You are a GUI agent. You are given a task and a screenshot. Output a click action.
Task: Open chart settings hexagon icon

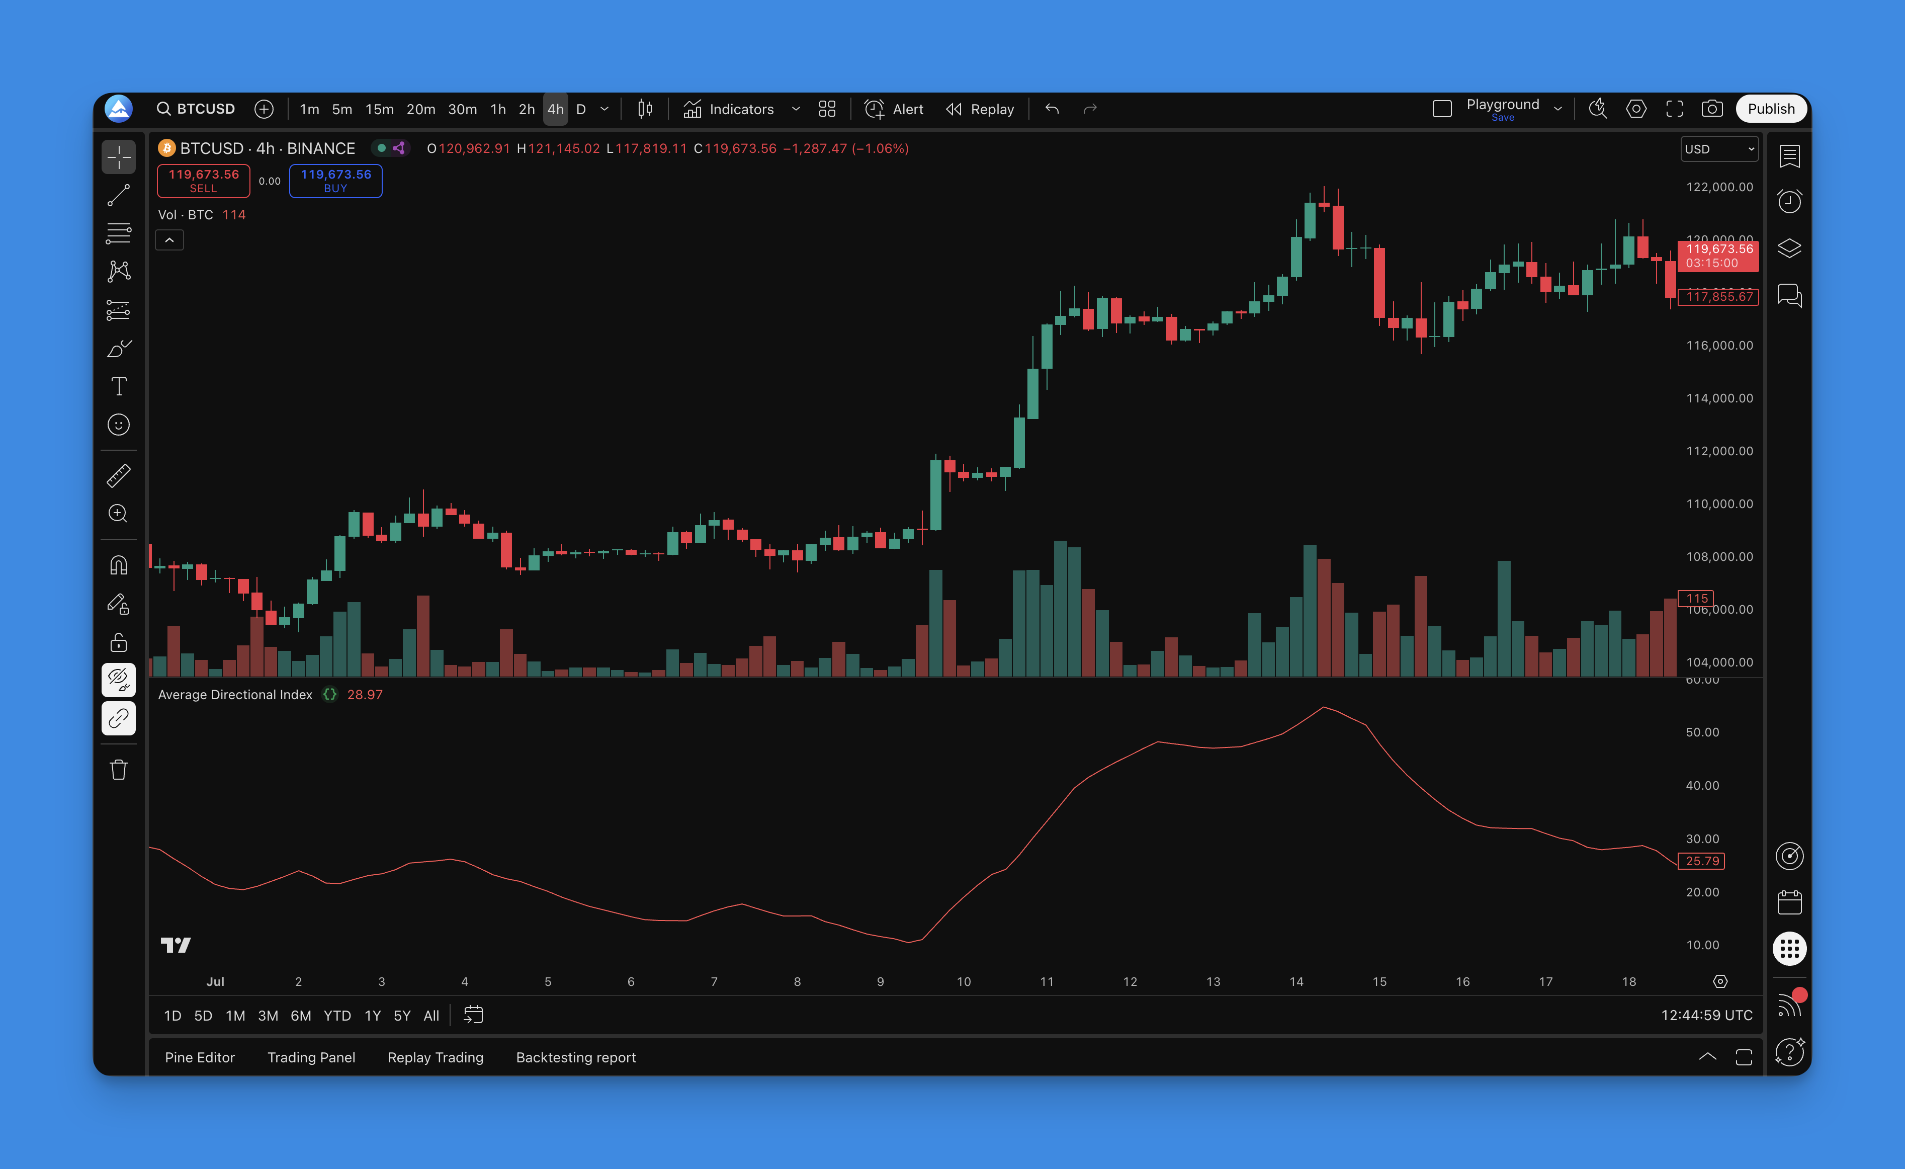pyautogui.click(x=1636, y=109)
